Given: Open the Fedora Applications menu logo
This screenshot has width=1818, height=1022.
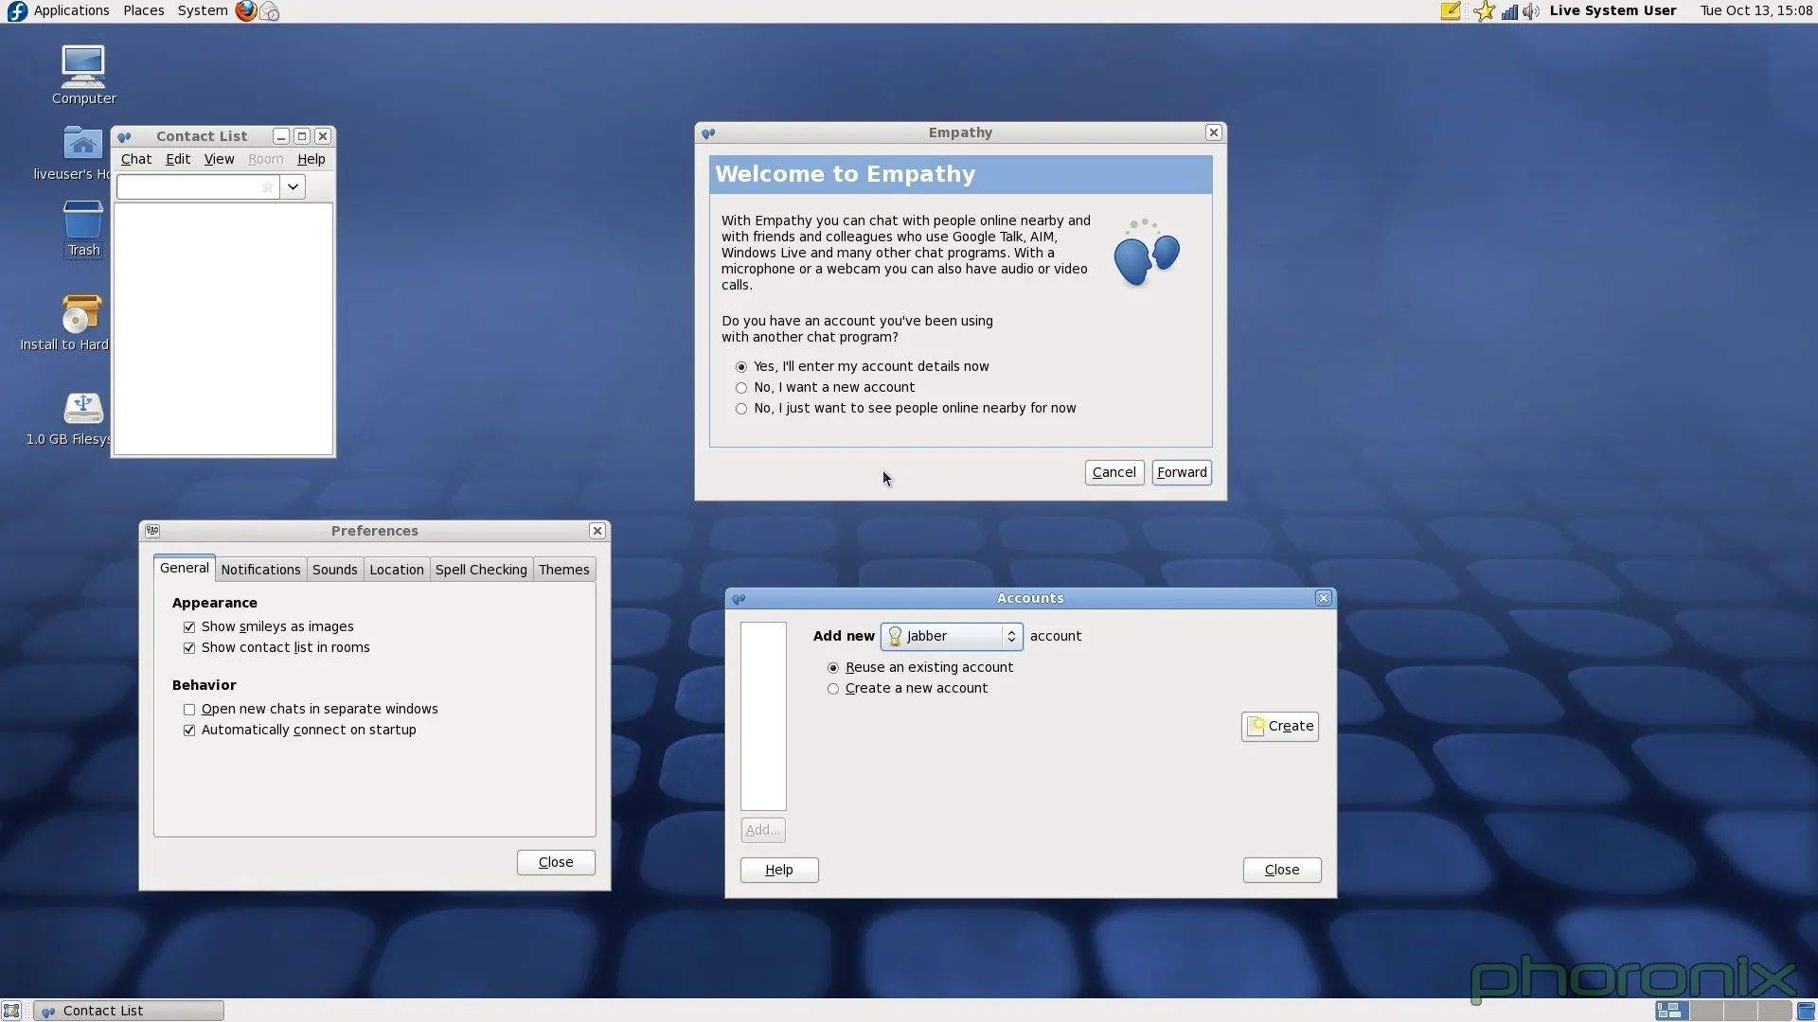Looking at the screenshot, I should [17, 10].
